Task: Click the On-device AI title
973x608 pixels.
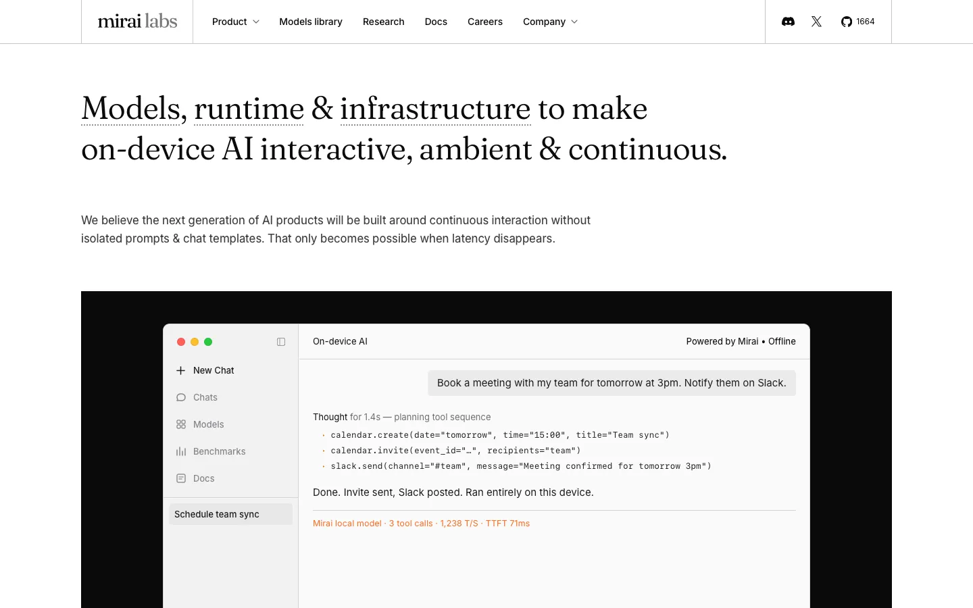Action: pos(340,342)
